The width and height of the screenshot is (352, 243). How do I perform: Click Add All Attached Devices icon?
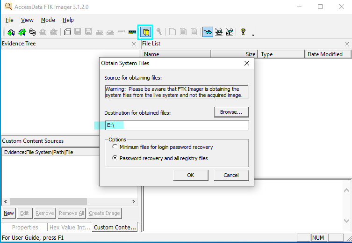pos(22,32)
